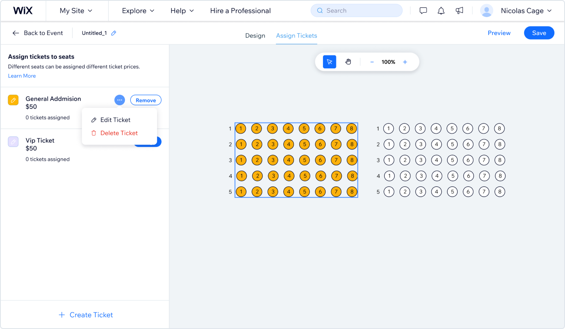Click in the Search field

356,11
